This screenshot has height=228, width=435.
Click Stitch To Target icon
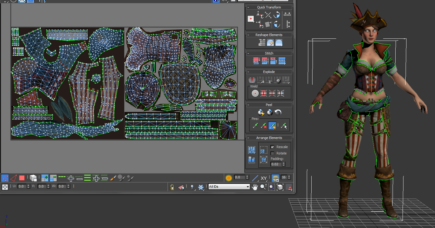[256, 61]
